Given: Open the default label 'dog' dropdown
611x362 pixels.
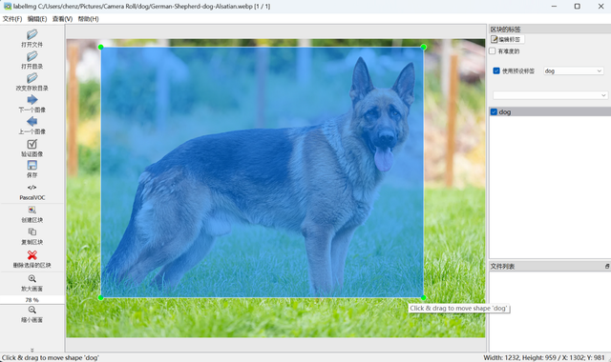Looking at the screenshot, I should click(x=573, y=70).
